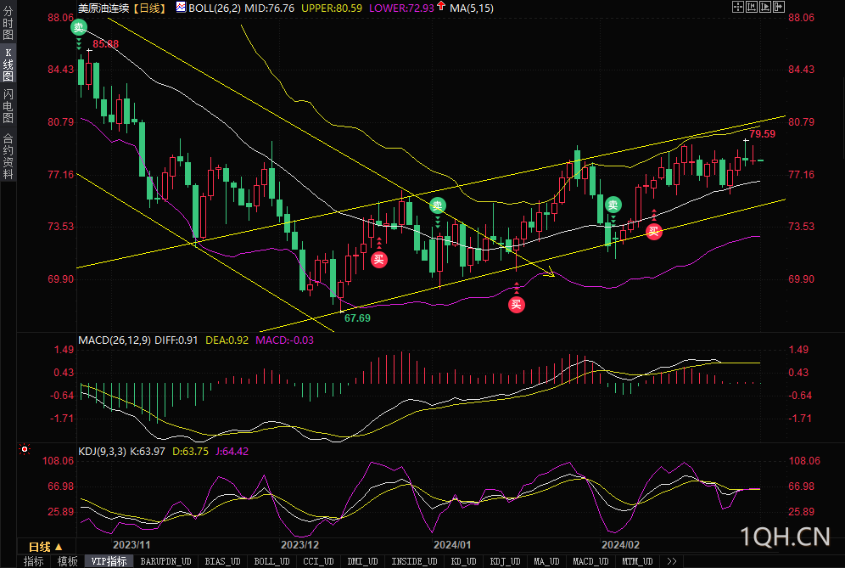The height and width of the screenshot is (568, 845).
Task: Click the green 卖 sell marker of early February 2024
Action: point(613,205)
